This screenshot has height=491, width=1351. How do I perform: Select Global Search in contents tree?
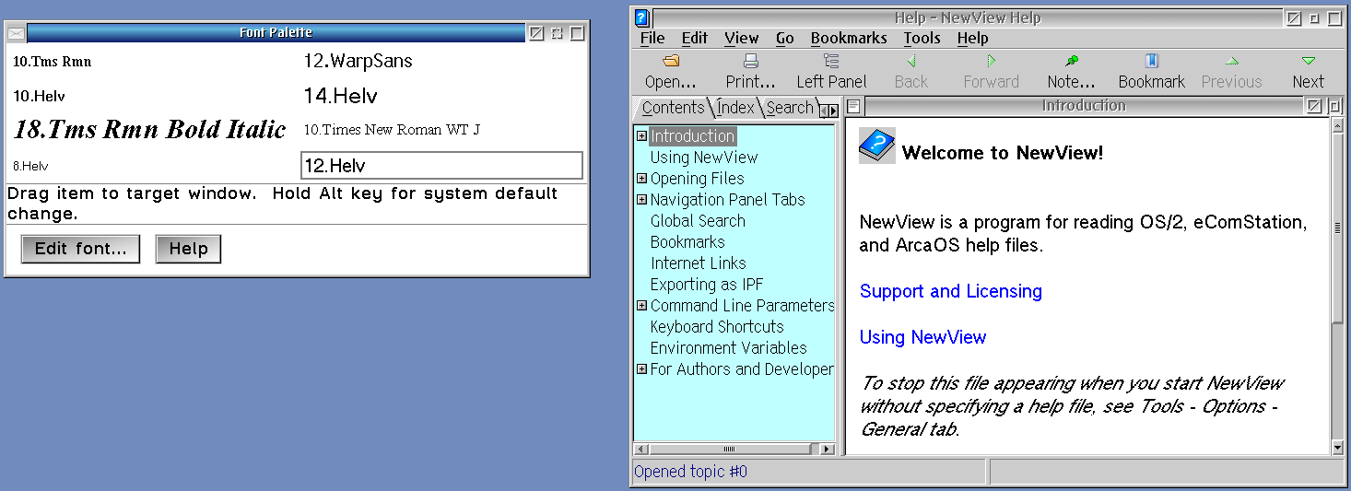coord(698,220)
